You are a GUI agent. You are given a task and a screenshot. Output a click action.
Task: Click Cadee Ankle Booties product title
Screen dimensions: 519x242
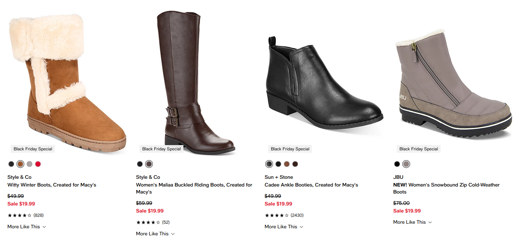coord(311,185)
